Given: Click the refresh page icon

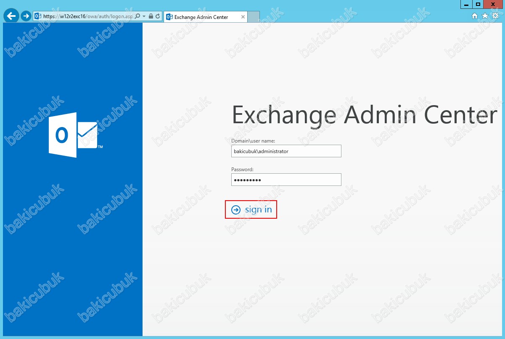Looking at the screenshot, I should (x=158, y=16).
